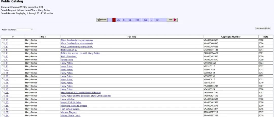Image resolution: width=274 pixels, height=117 pixels.
Task: Jump to last results page 751
Action: click(x=158, y=20)
